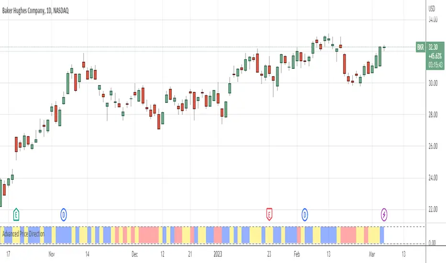The height and width of the screenshot is (263, 446).
Task: Click the 2023 label on the time axis
Action: coord(219,253)
